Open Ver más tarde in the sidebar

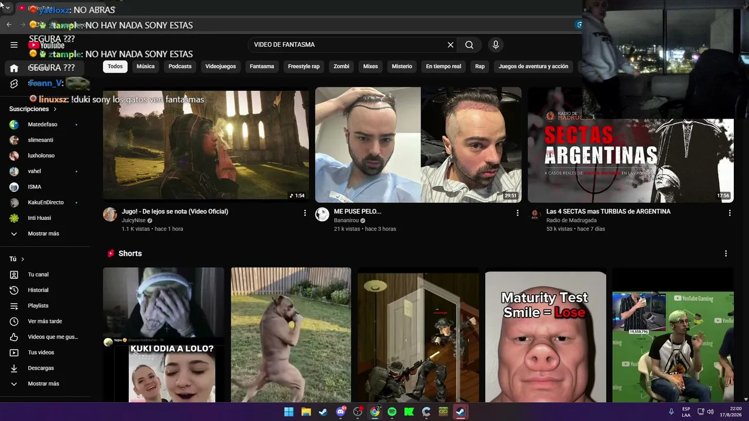[x=45, y=322]
